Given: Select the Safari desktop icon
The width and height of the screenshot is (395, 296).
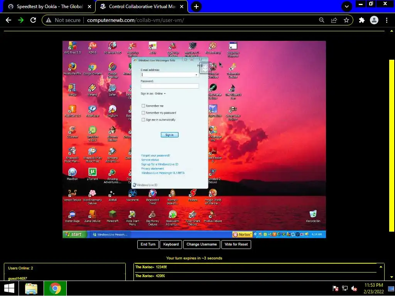Looking at the screenshot, I should 112,90.
